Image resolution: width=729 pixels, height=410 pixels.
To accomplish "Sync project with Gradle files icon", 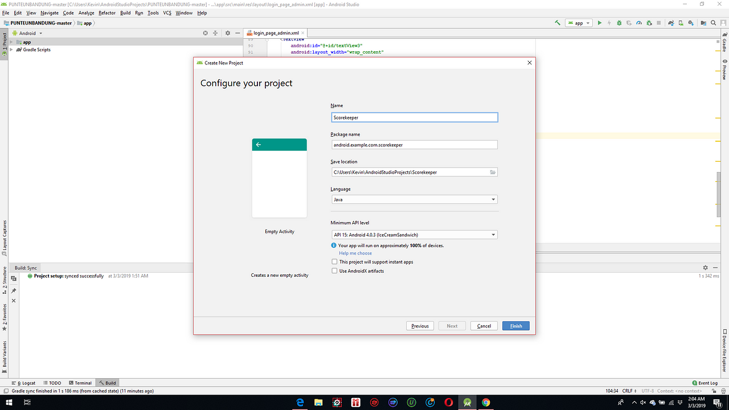I will (x=672, y=23).
